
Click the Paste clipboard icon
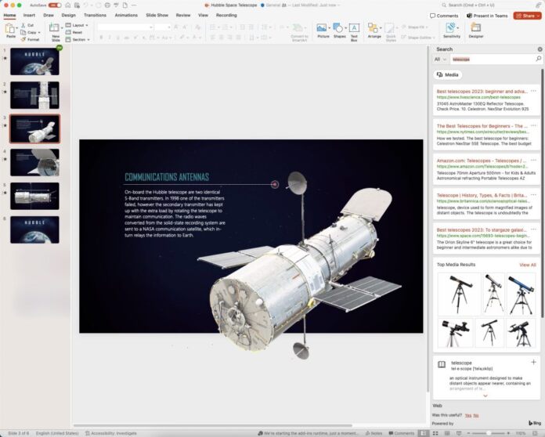pos(9,28)
